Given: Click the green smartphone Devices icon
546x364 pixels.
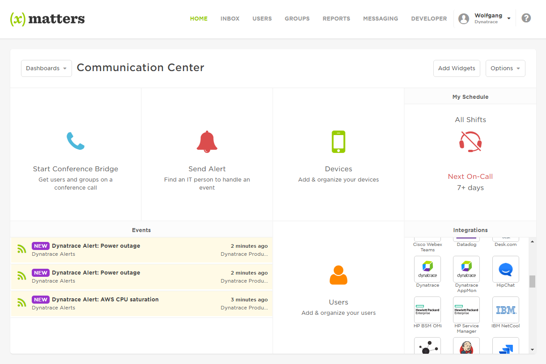Looking at the screenshot, I should click(339, 142).
